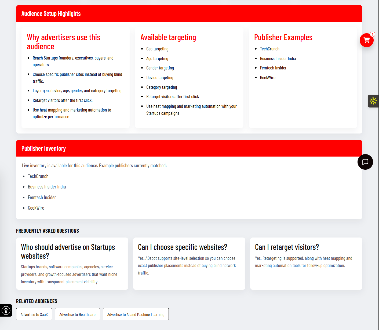Click the 'Startups brands, software companies' answer text
The width and height of the screenshot is (379, 330).
pyautogui.click(x=69, y=274)
